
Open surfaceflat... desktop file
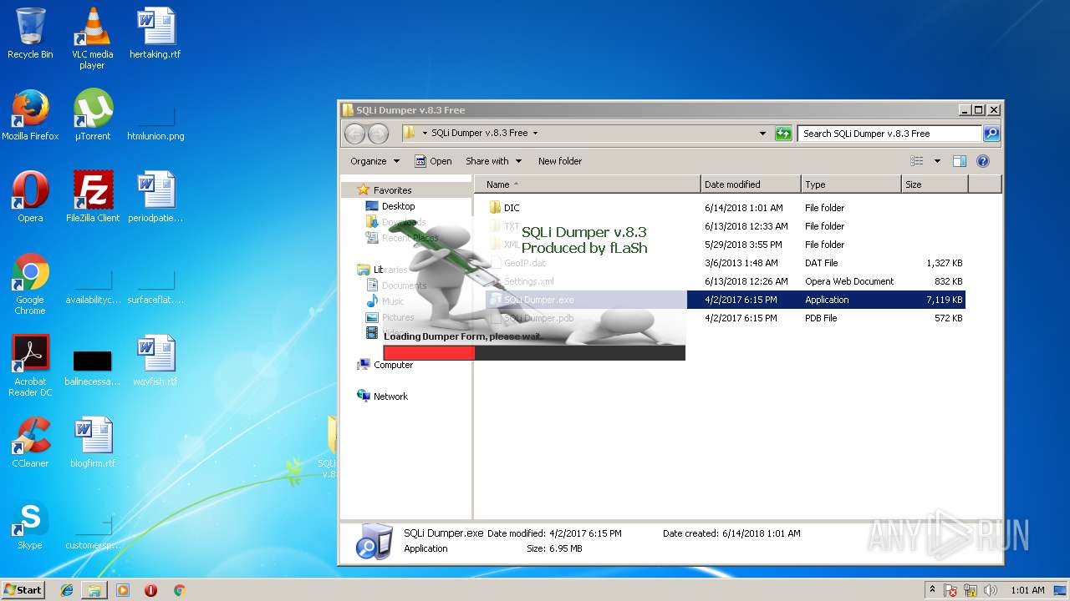[x=155, y=285]
